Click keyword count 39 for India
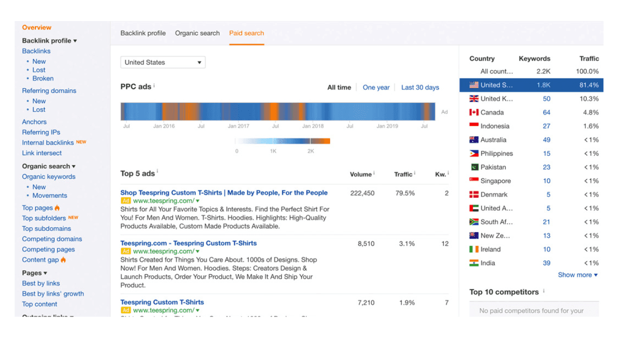618x338 pixels. coord(546,263)
